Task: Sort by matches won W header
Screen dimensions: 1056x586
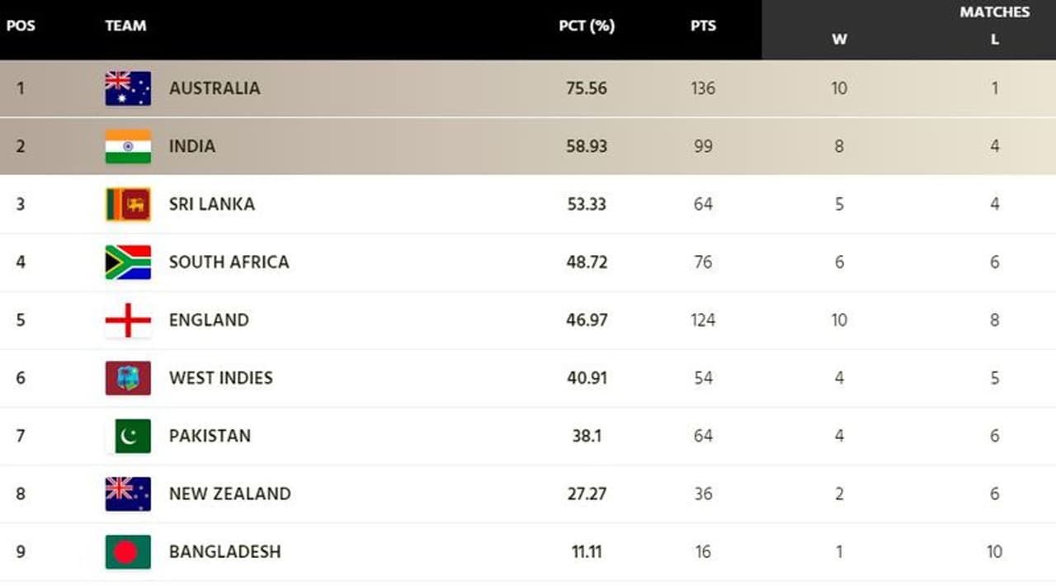Action: (839, 39)
